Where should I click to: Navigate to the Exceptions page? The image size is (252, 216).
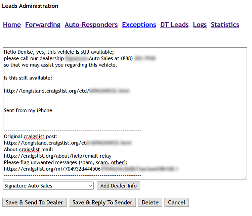point(139,25)
